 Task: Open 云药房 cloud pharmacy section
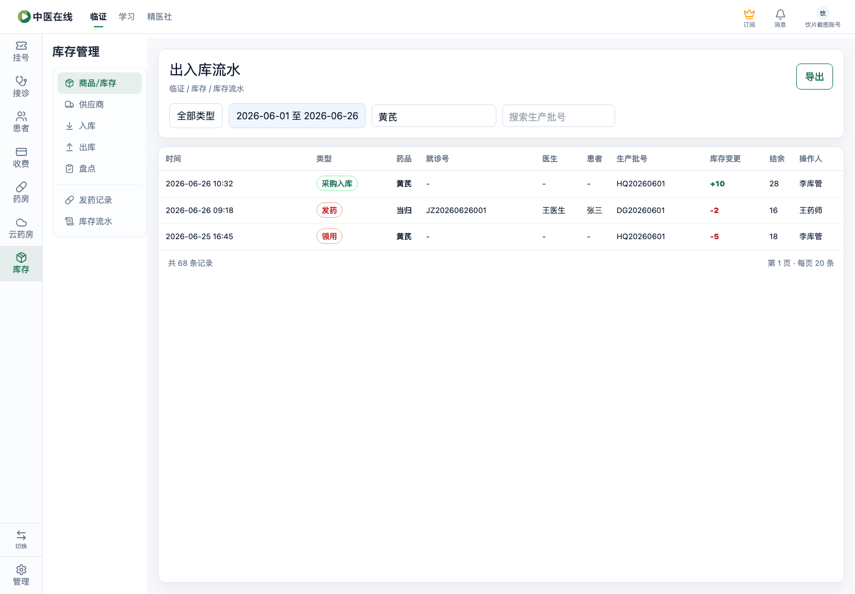click(x=21, y=228)
